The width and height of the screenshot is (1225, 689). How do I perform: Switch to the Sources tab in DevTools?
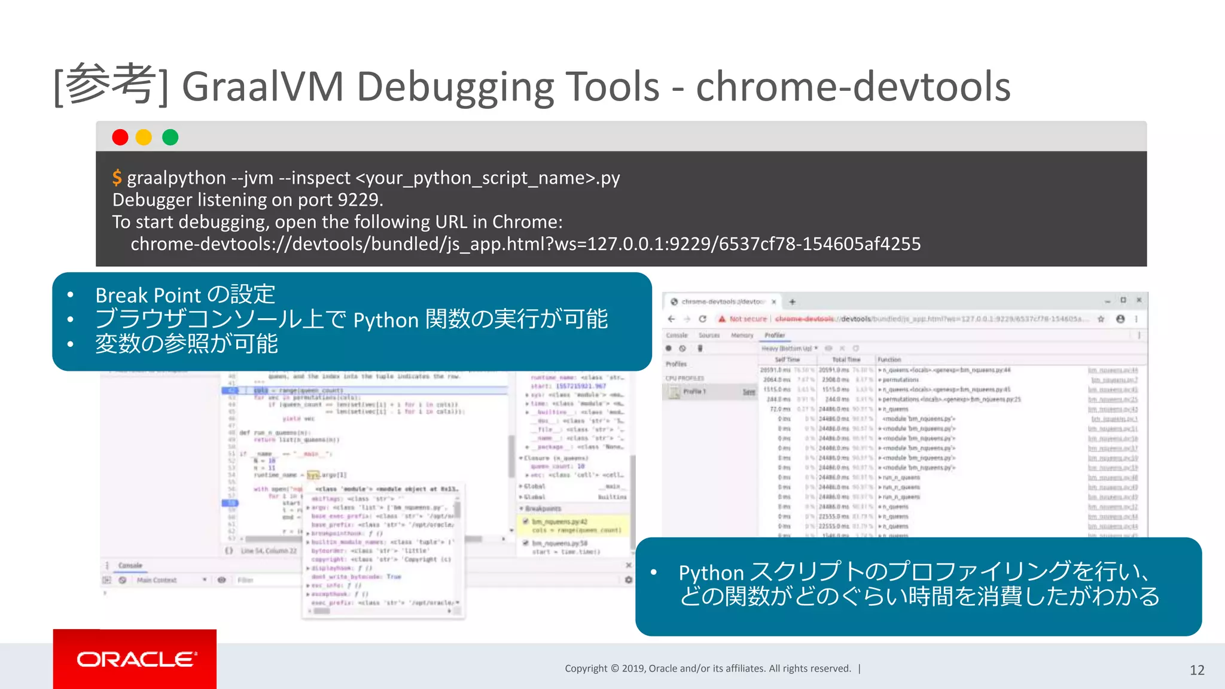[709, 336]
